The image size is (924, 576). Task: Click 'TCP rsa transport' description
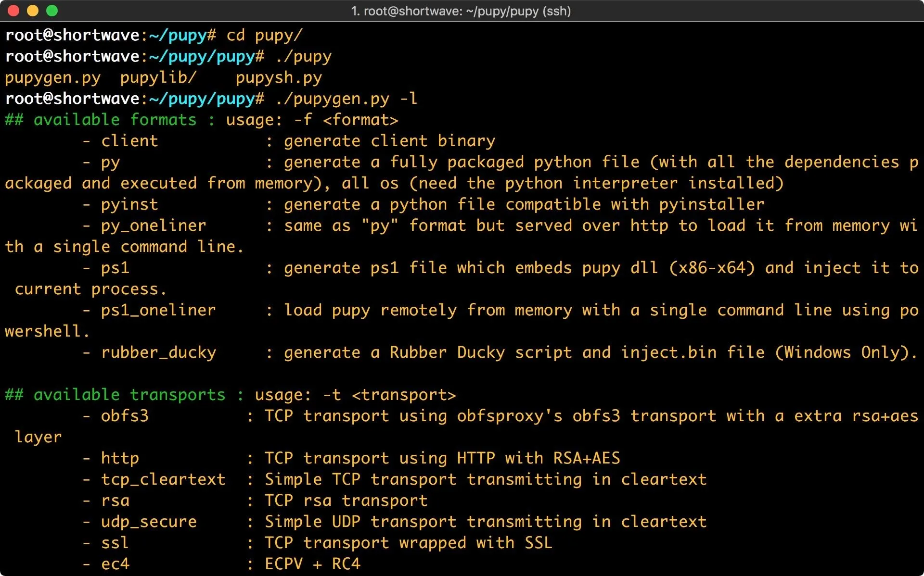coord(346,501)
